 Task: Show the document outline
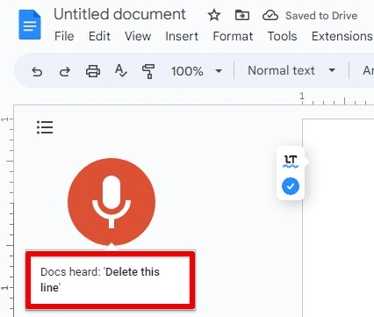45,127
